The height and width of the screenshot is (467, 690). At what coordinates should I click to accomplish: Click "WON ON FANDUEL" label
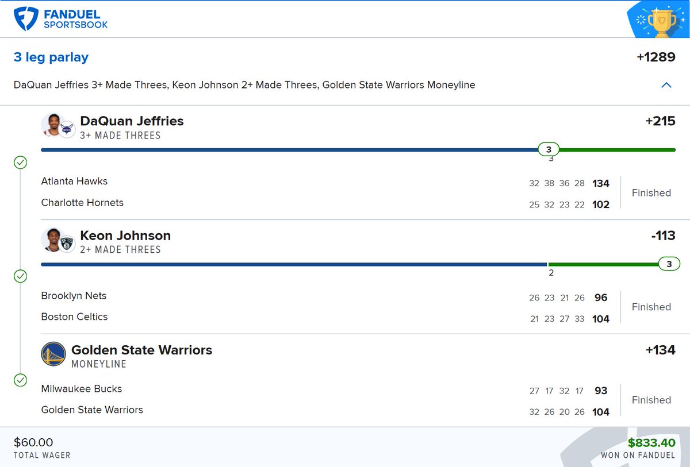pyautogui.click(x=638, y=456)
